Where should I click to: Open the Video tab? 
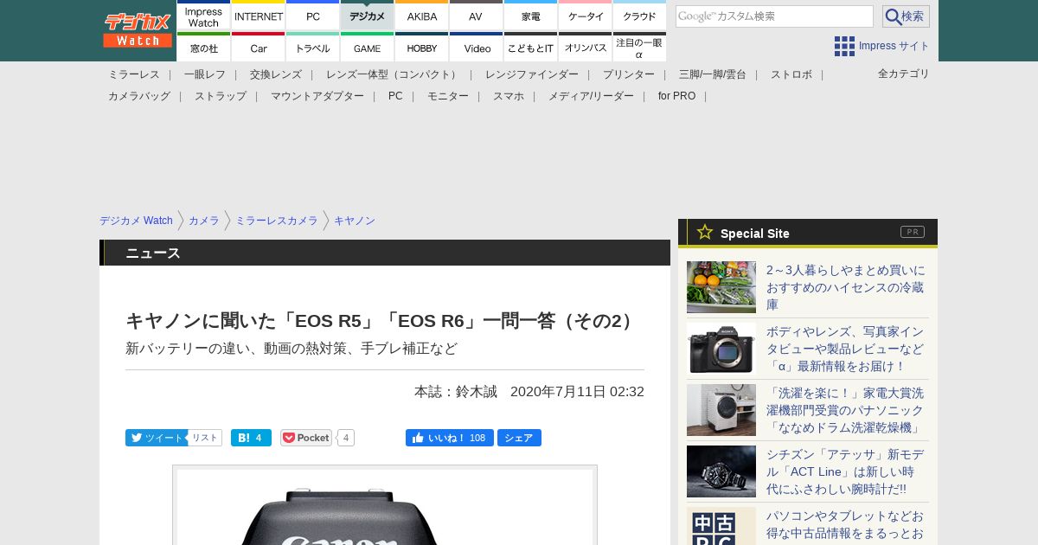pyautogui.click(x=477, y=48)
